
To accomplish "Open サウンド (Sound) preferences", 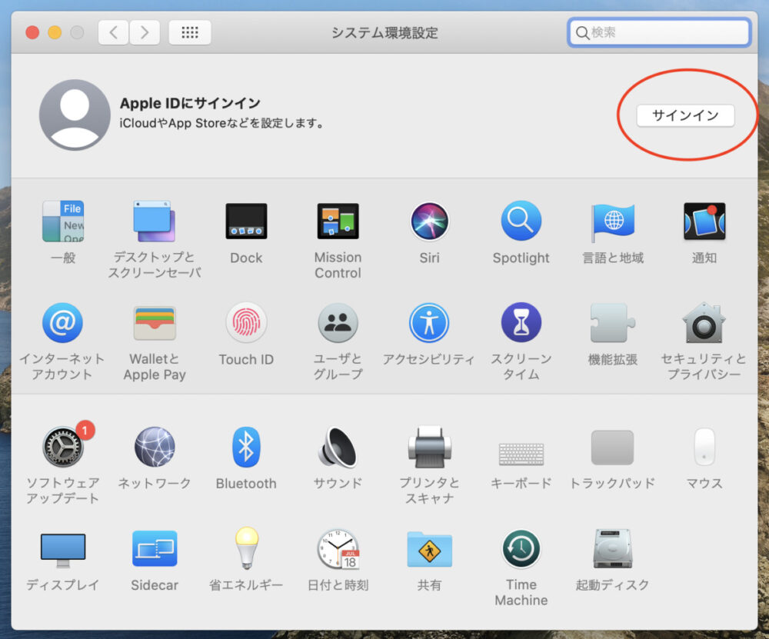I will (x=338, y=447).
